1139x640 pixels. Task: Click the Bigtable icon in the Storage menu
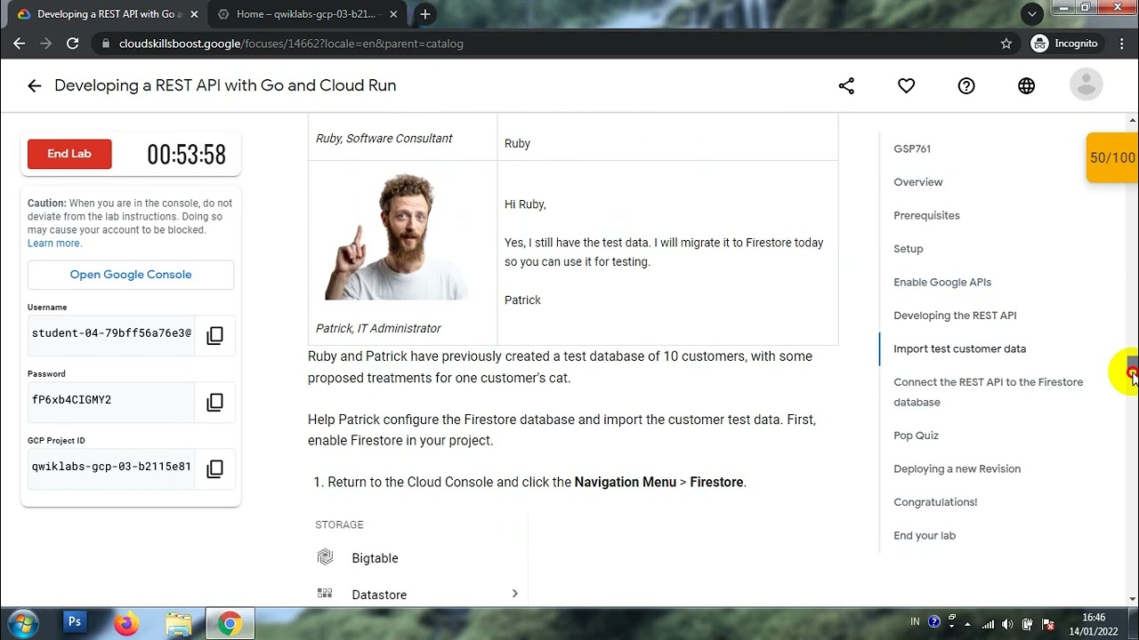click(x=325, y=557)
